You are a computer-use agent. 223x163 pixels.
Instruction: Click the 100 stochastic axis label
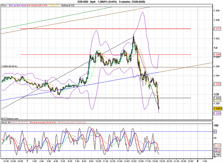tap(216, 125)
